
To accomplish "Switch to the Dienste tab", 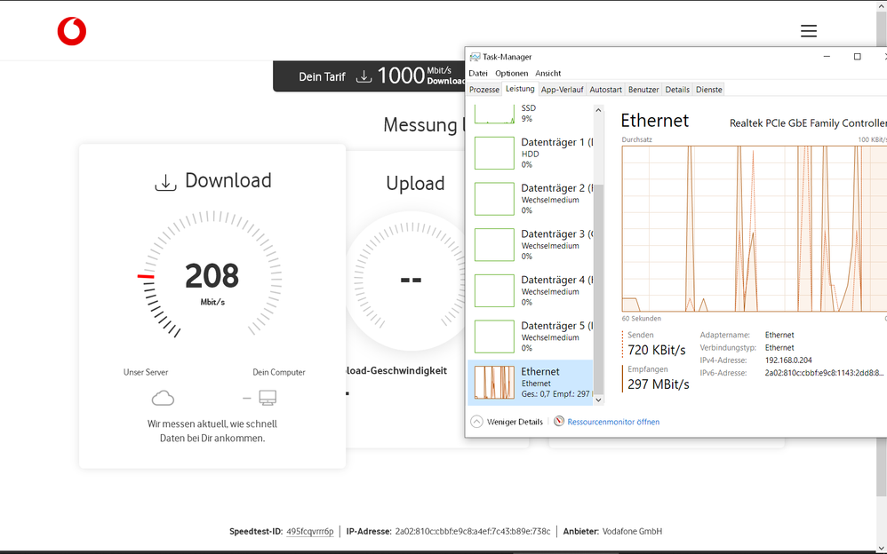I will 709,90.
